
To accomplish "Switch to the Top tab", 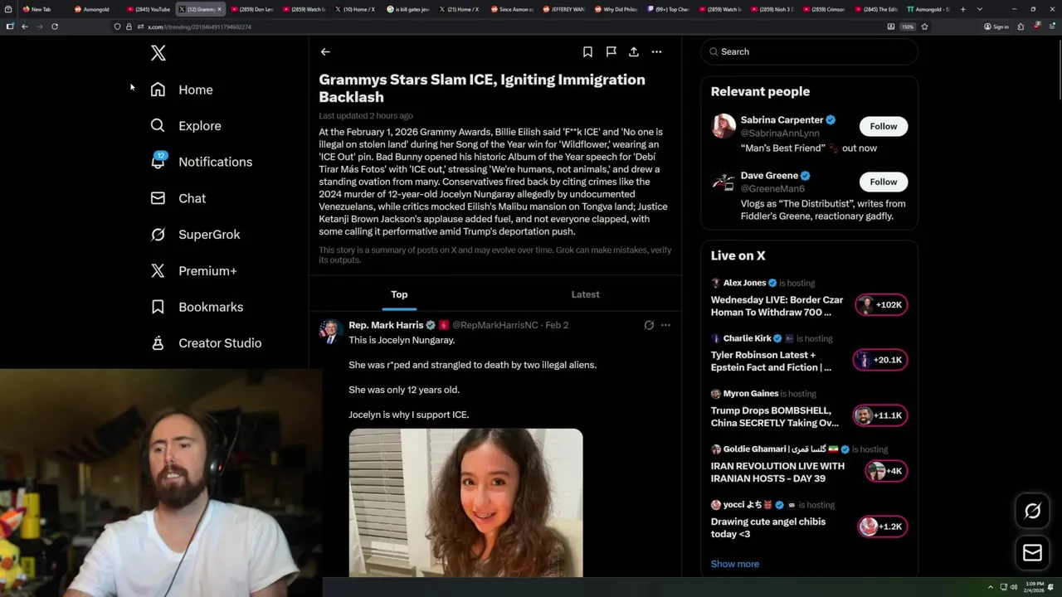I will pyautogui.click(x=399, y=294).
